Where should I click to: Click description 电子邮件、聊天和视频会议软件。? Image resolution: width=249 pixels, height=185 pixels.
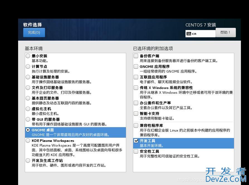[x=166, y=82]
